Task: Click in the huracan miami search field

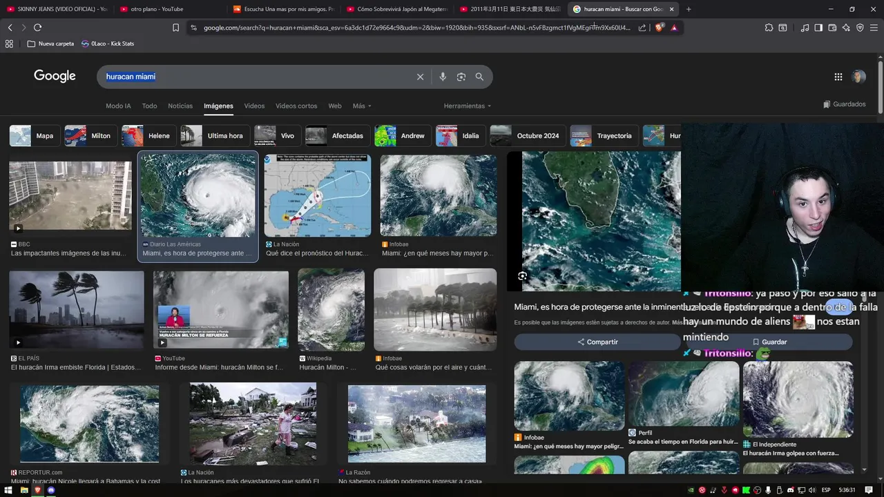Action: click(259, 77)
